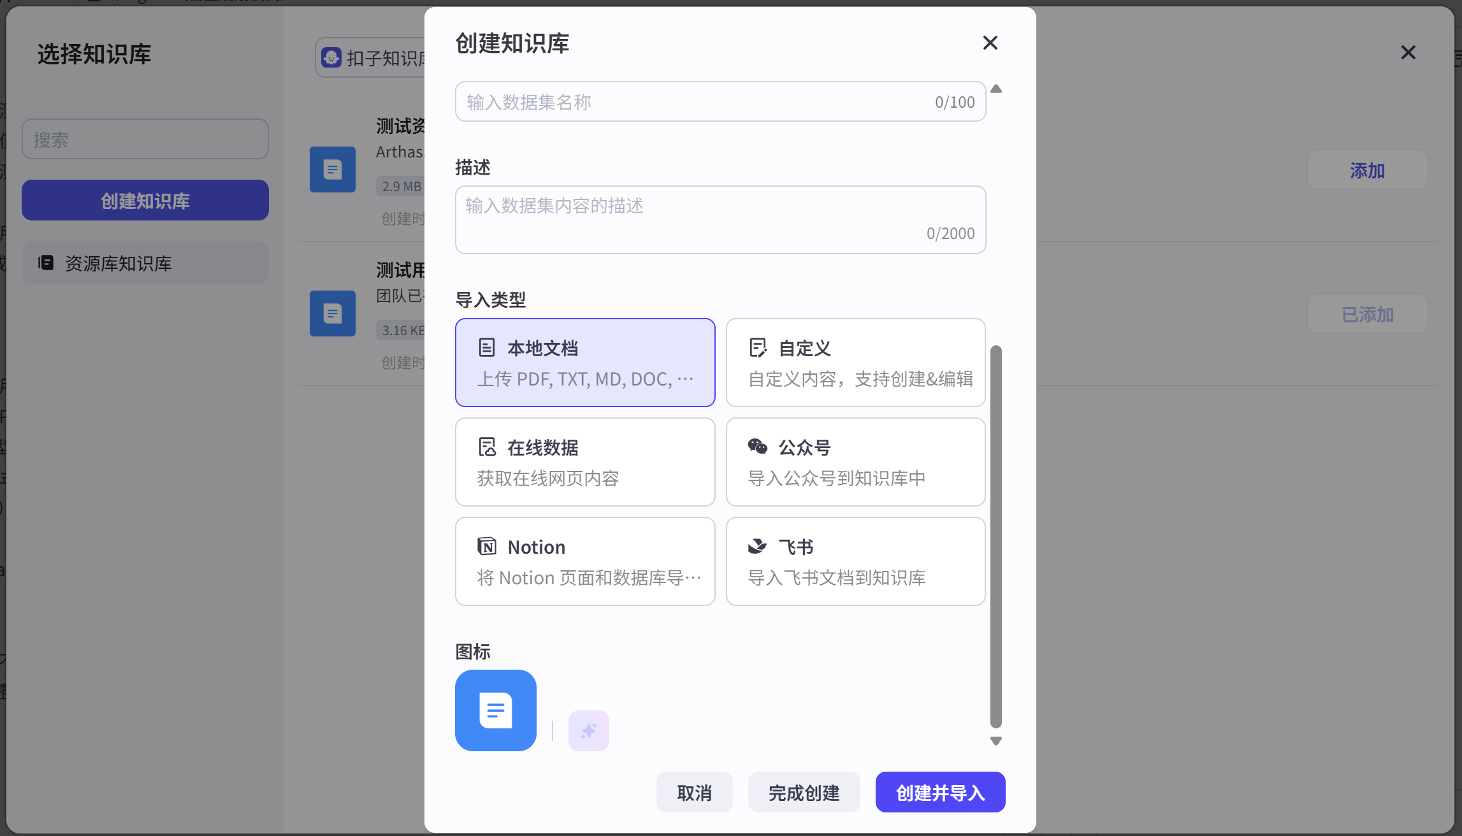Select Notion import type card
The image size is (1462, 836).
[x=585, y=561]
